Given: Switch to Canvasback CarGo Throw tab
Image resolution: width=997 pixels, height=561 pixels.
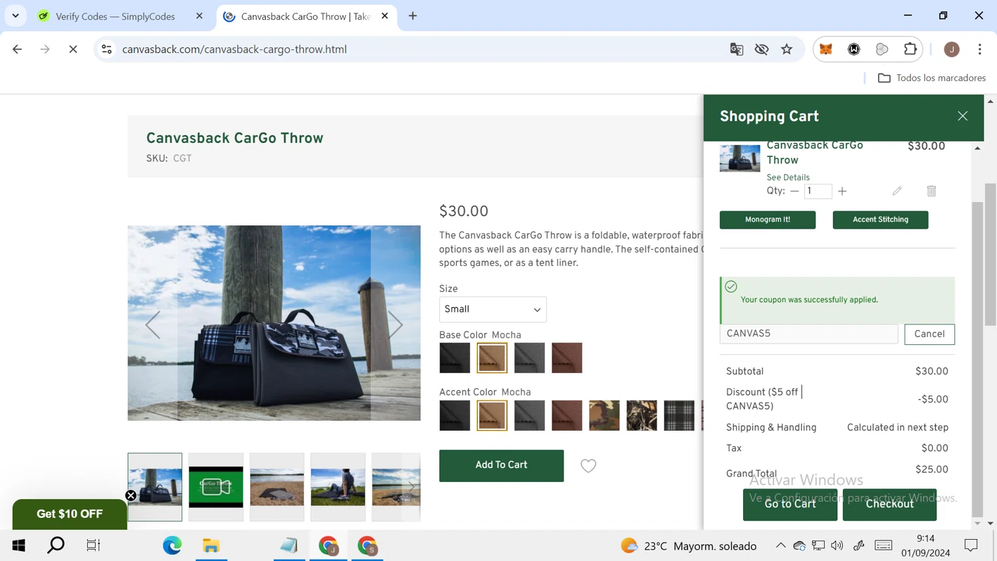Looking at the screenshot, I should (x=306, y=16).
